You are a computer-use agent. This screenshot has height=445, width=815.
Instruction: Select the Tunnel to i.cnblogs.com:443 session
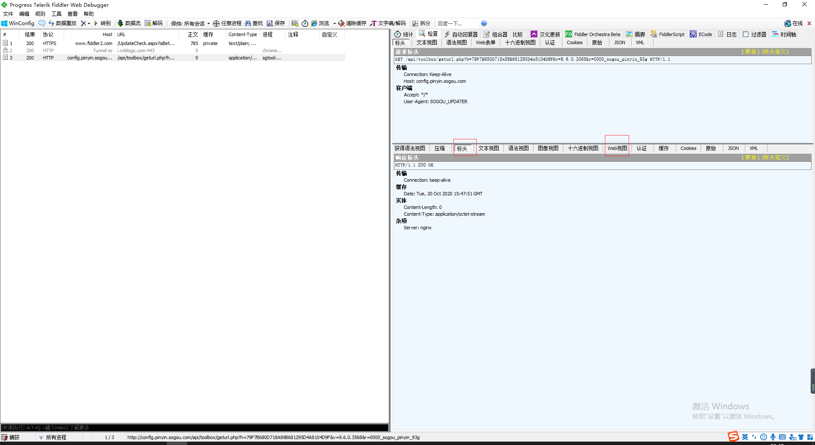pyautogui.click(x=173, y=51)
